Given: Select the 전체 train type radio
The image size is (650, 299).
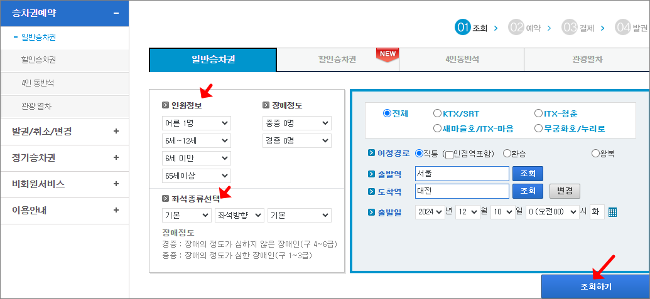Looking at the screenshot, I should coord(387,113).
